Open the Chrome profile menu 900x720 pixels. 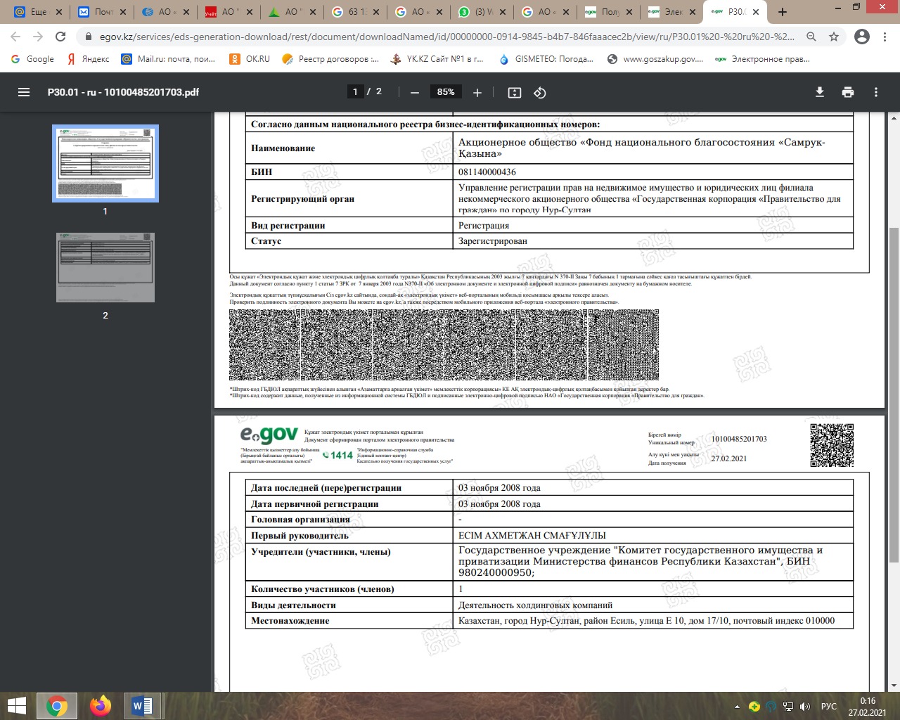click(x=862, y=37)
